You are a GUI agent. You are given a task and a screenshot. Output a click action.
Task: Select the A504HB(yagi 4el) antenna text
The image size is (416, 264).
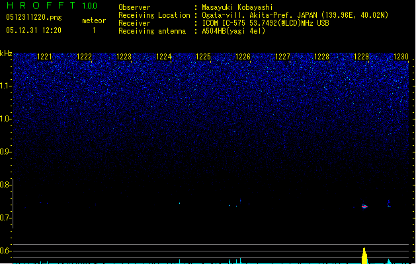[x=233, y=31]
